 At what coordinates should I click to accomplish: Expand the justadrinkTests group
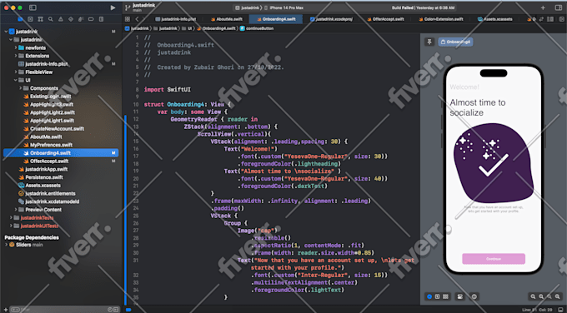[x=11, y=218]
